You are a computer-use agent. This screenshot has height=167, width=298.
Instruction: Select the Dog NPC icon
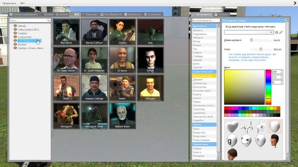tap(150, 32)
